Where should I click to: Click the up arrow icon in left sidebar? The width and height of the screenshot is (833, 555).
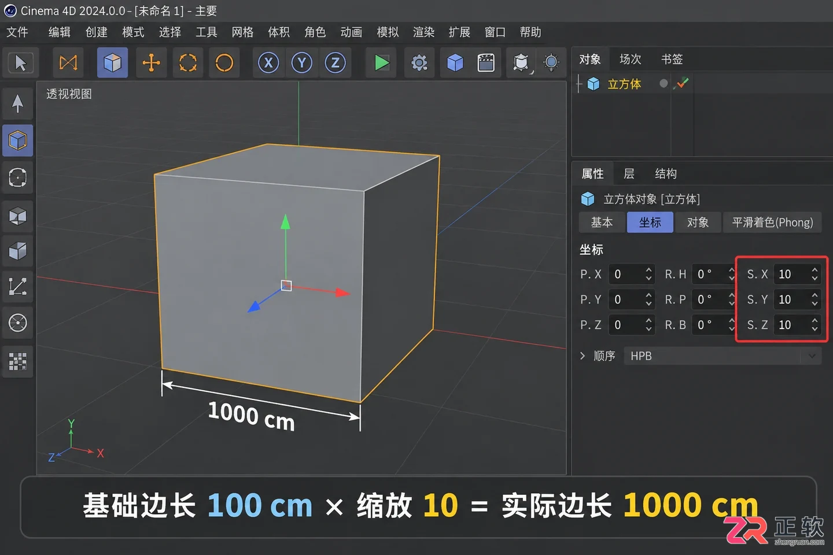pos(18,104)
